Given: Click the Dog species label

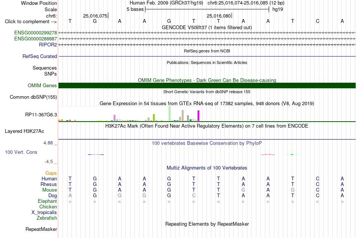Looking at the screenshot, I should [x=52, y=195].
